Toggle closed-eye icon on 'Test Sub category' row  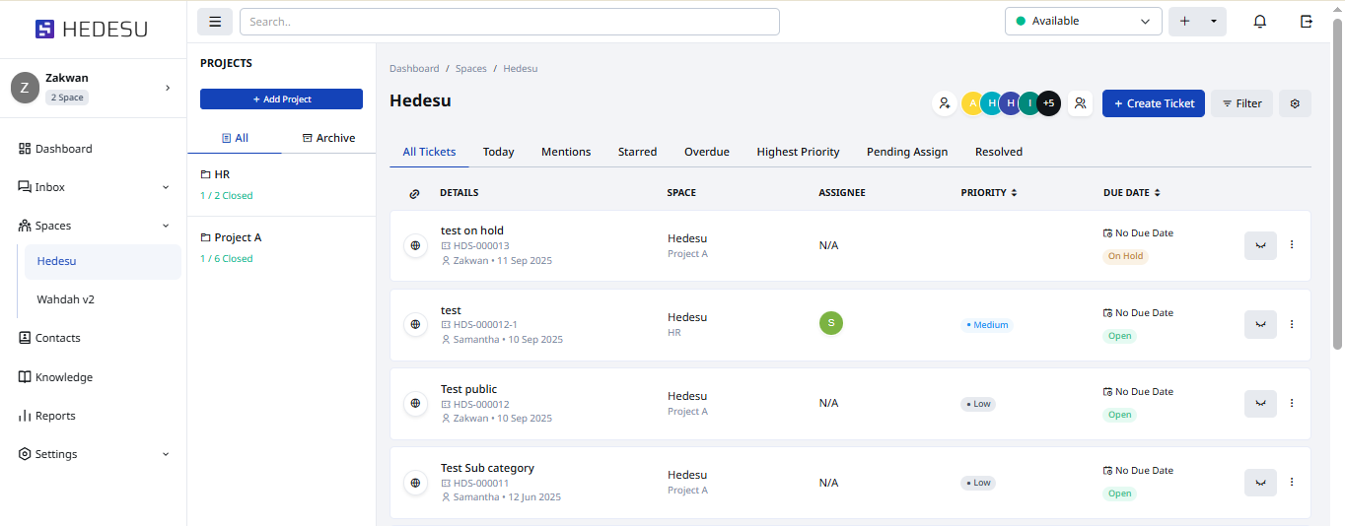click(1260, 483)
